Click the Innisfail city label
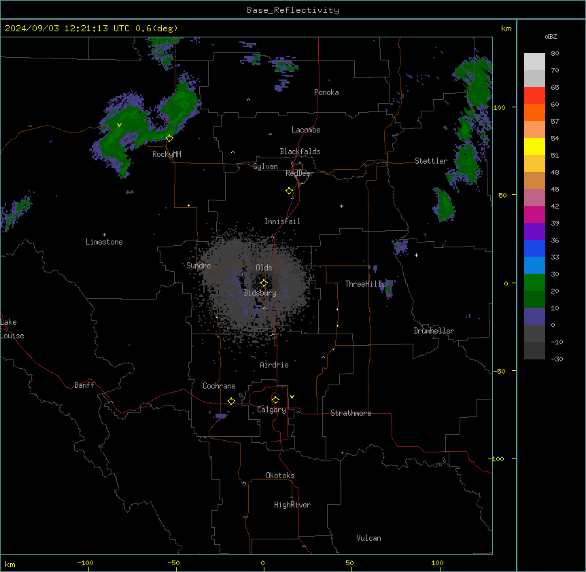Screen dimensions: 586x572 click(282, 221)
